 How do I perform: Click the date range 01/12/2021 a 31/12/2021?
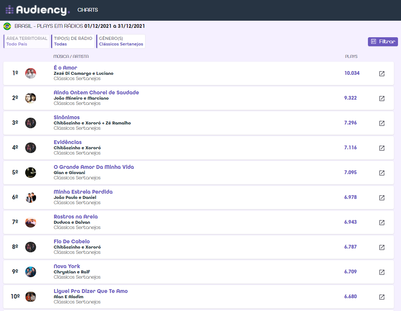pyautogui.click(x=115, y=26)
